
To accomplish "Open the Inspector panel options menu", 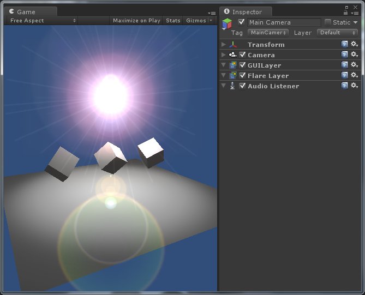I will pos(355,14).
